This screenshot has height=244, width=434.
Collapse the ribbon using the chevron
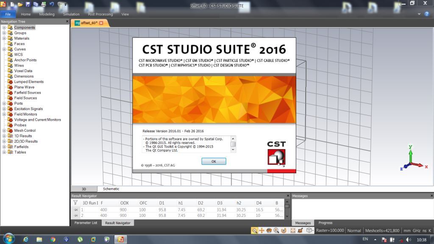pyautogui.click(x=419, y=14)
